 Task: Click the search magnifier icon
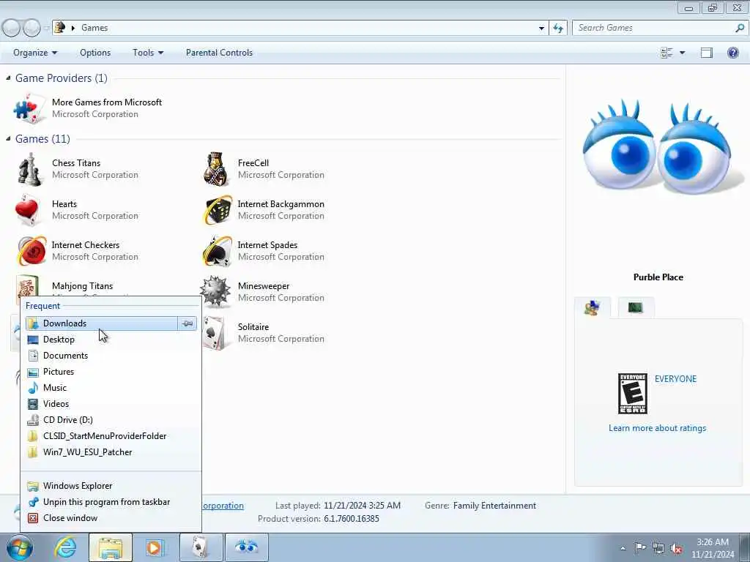click(740, 28)
